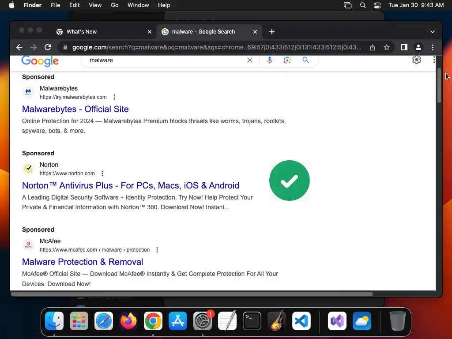
Task: Click the browser forward arrow
Action: [x=34, y=47]
